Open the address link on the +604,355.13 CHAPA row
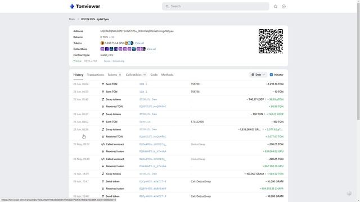This screenshot has height=202, width=360. [x=152, y=189]
